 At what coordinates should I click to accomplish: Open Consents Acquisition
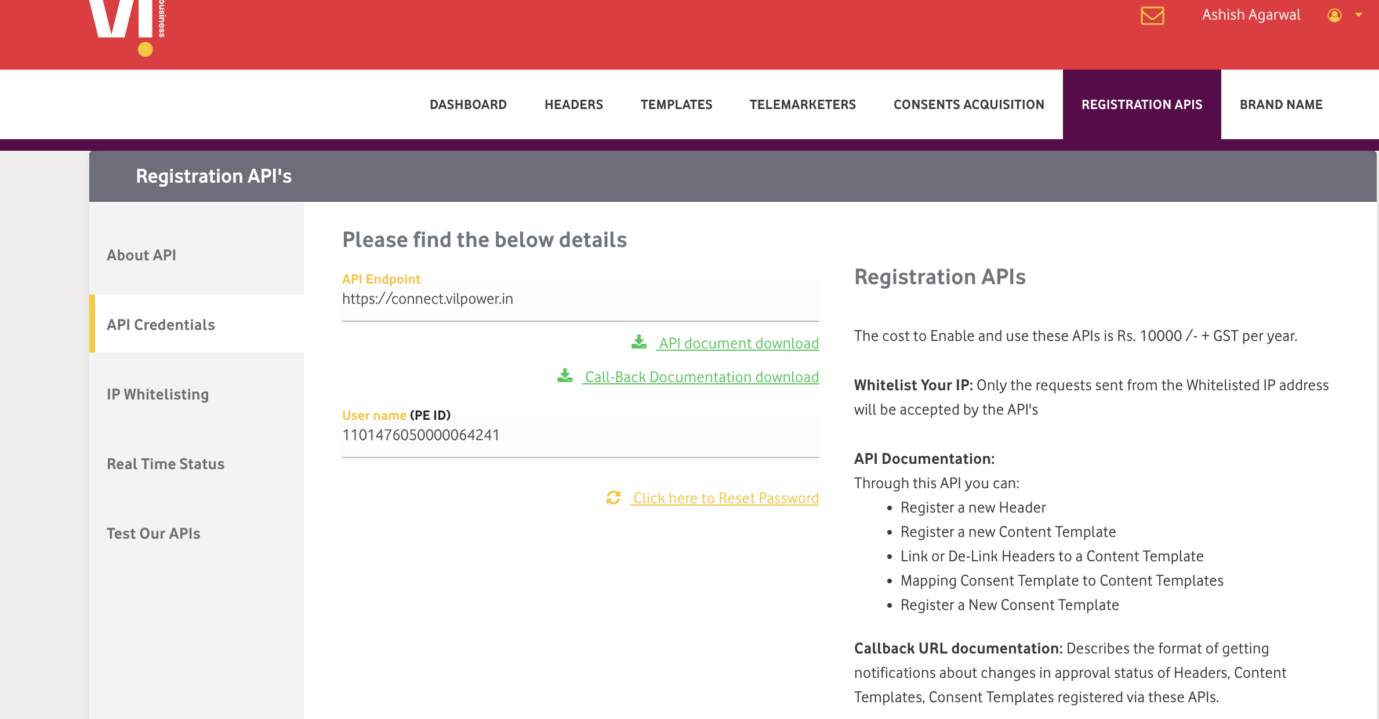(969, 104)
